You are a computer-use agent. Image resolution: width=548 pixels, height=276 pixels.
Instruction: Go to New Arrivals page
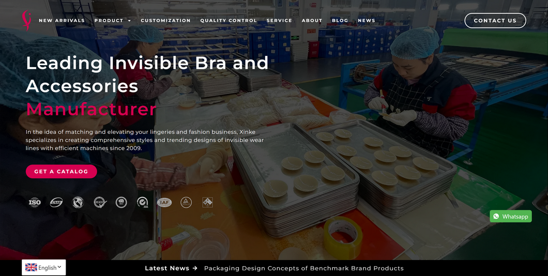pos(62,21)
